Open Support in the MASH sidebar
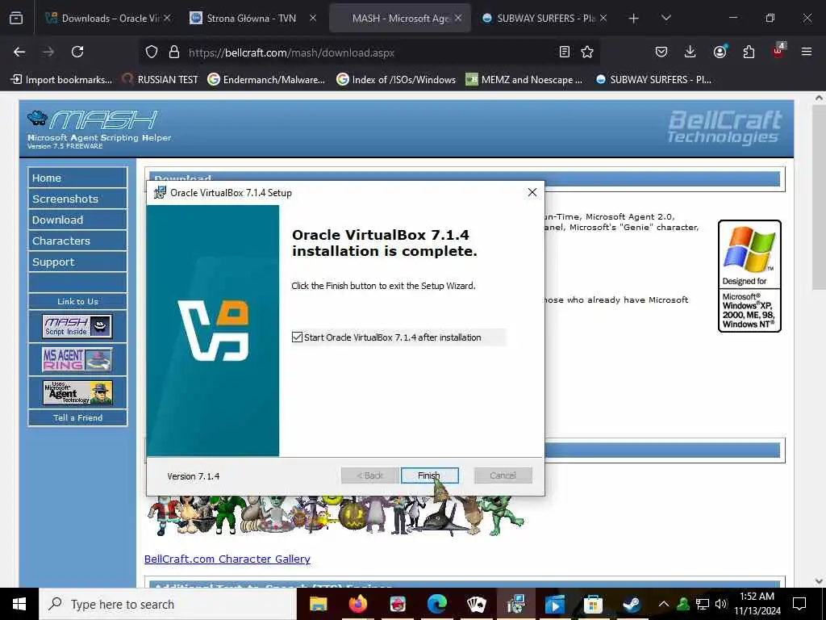 pos(77,262)
